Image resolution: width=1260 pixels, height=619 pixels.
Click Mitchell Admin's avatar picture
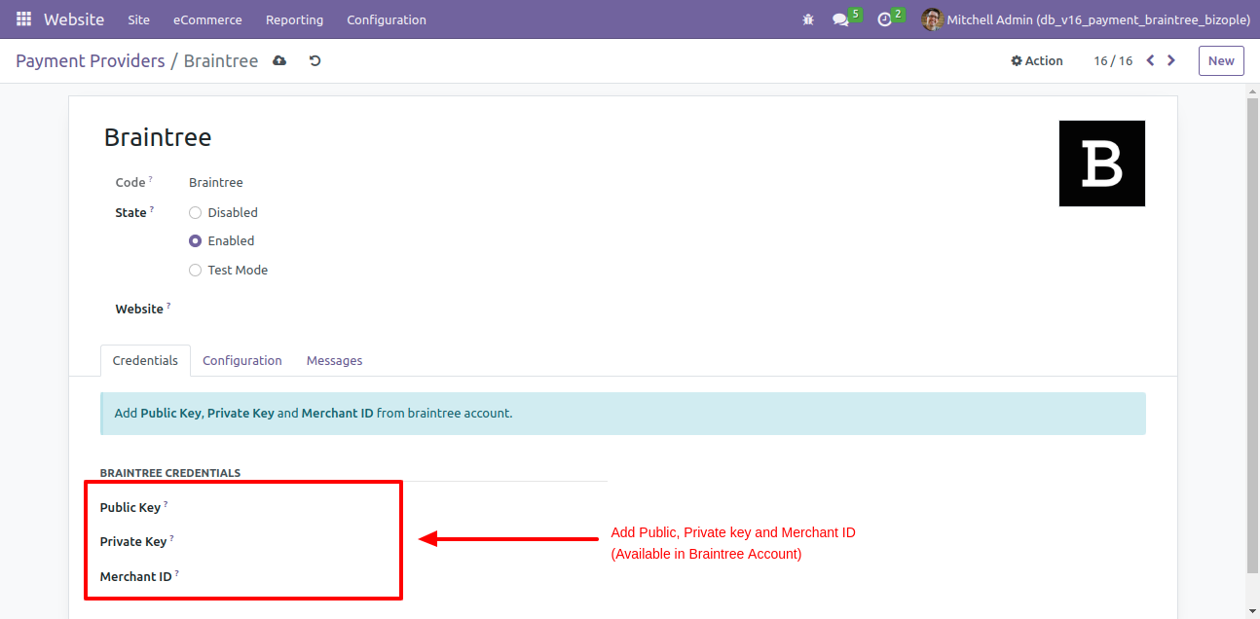click(x=932, y=19)
